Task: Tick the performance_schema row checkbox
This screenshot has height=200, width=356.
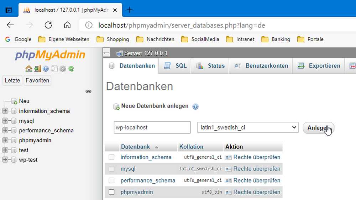Action: [x=111, y=180]
